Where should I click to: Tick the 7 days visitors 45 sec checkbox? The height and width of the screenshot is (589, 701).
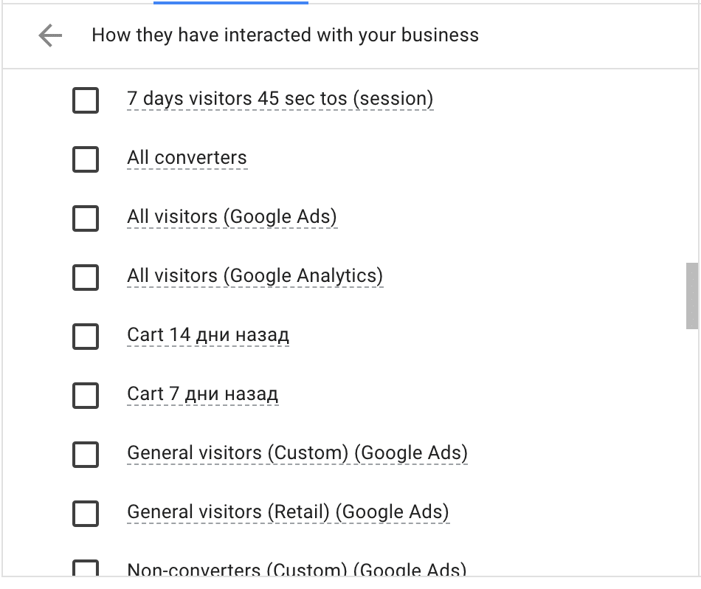[x=86, y=100]
